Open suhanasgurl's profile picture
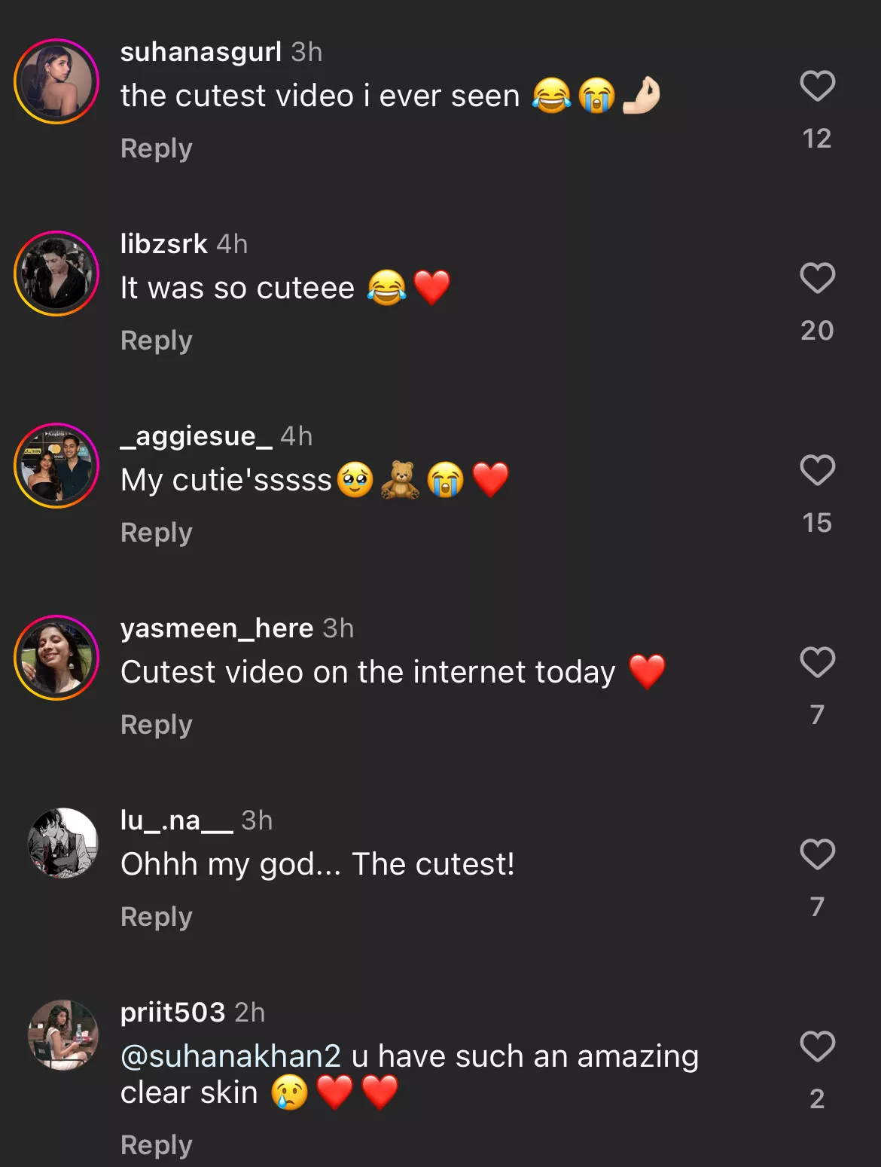The height and width of the screenshot is (1167, 881). 56,81
